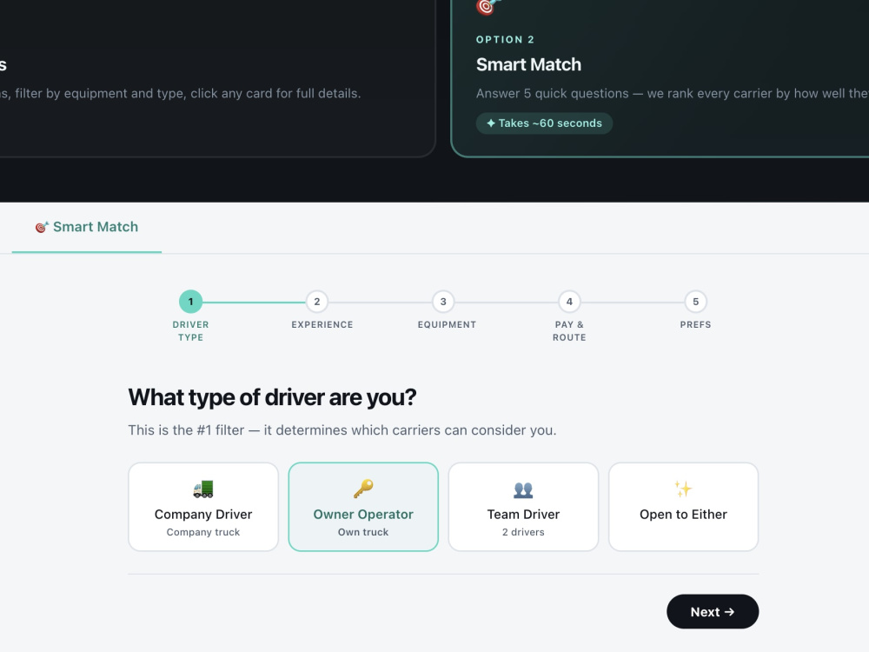The width and height of the screenshot is (869, 652).
Task: Click the EQUIPMENT step label
Action: [447, 324]
